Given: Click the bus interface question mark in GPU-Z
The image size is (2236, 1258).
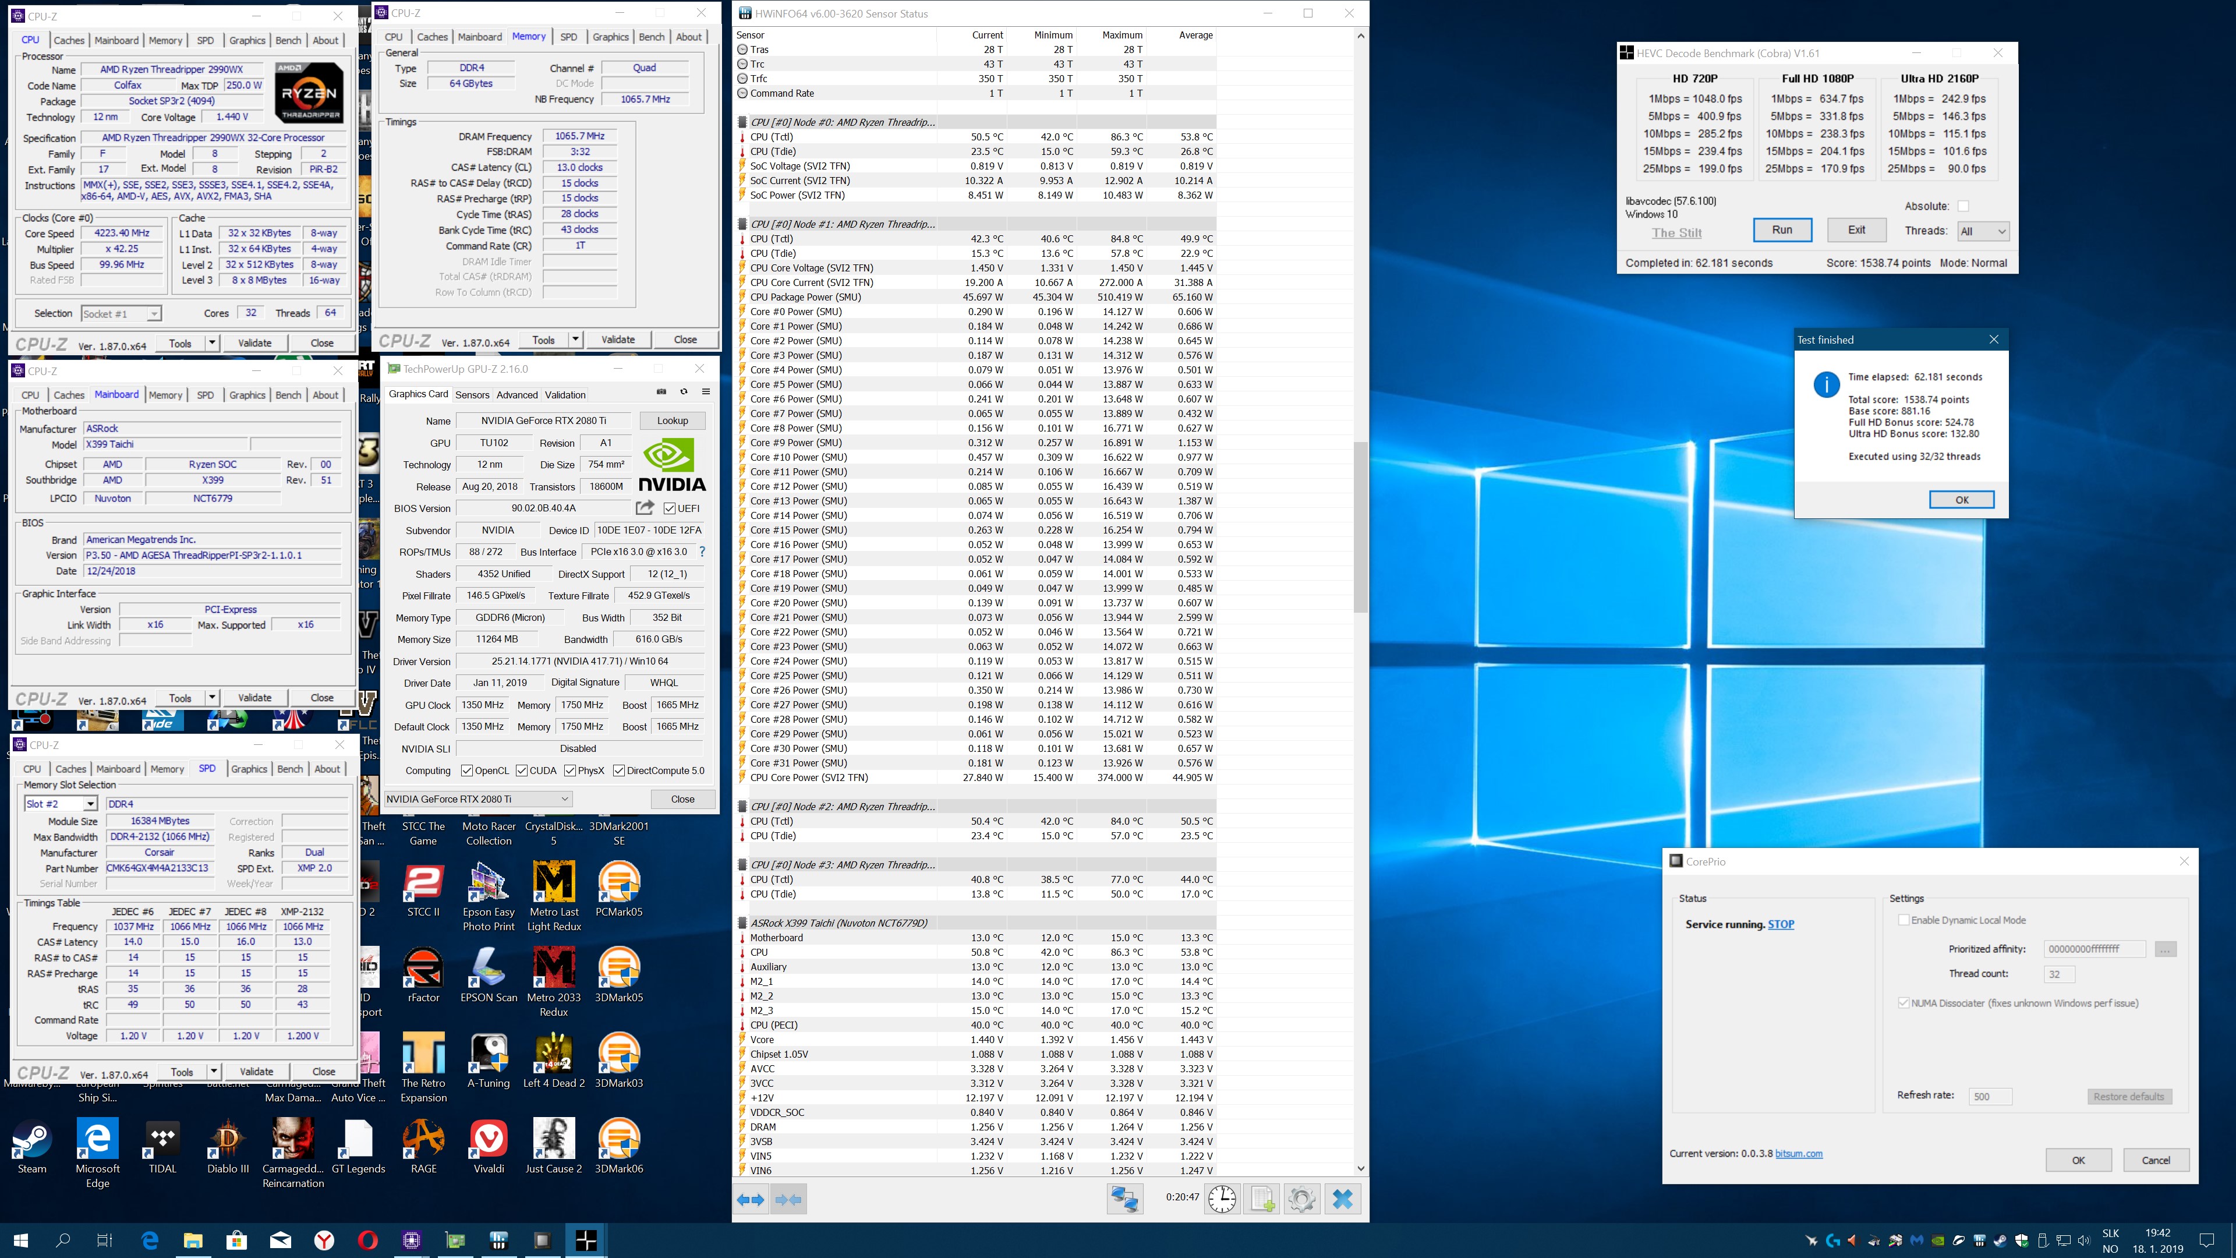Looking at the screenshot, I should (702, 552).
